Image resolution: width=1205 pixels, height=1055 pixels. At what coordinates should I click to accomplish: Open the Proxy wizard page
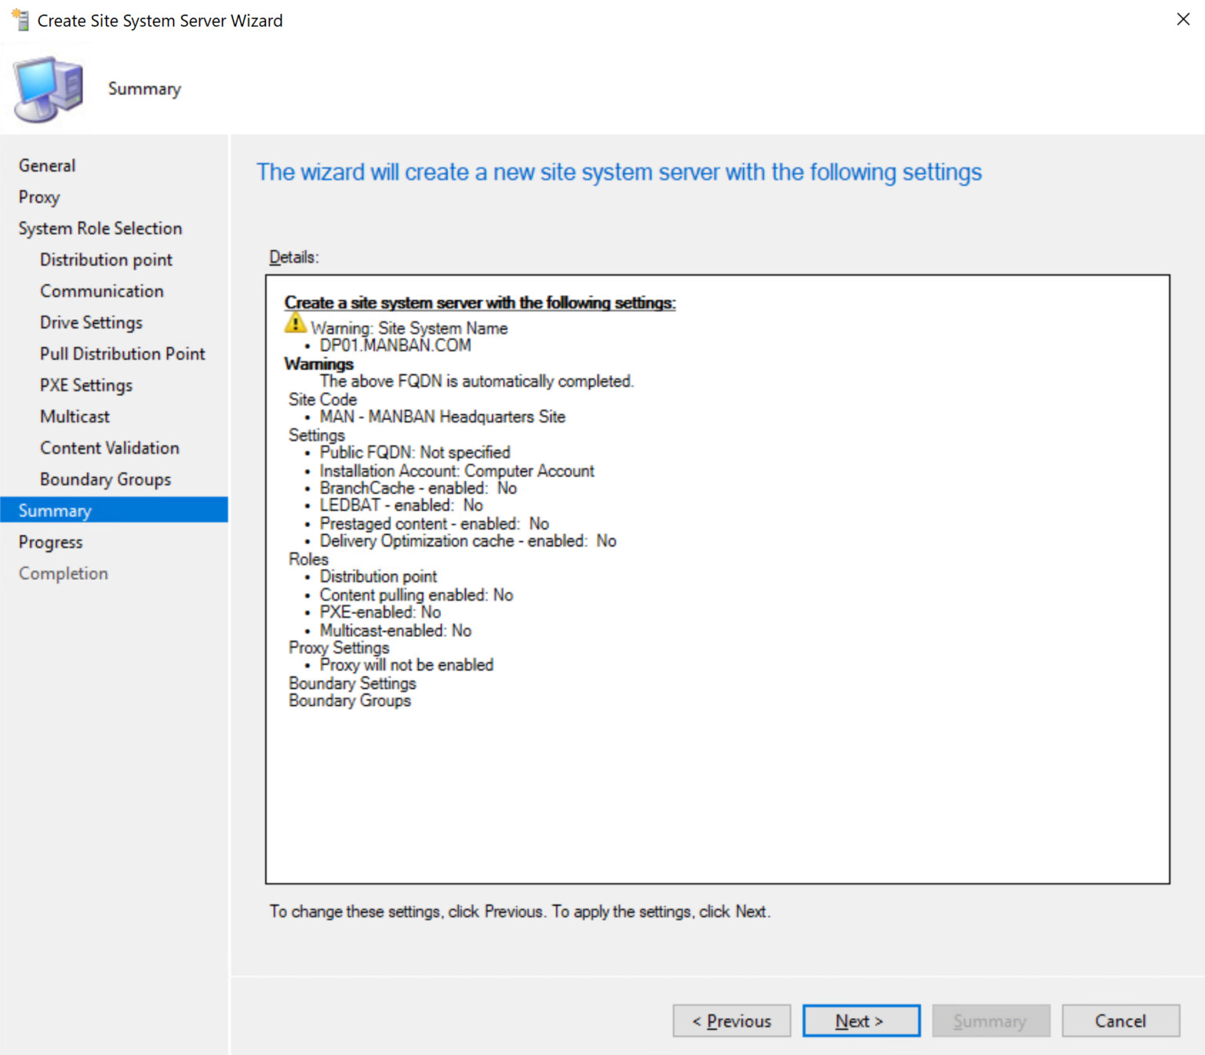tap(39, 197)
